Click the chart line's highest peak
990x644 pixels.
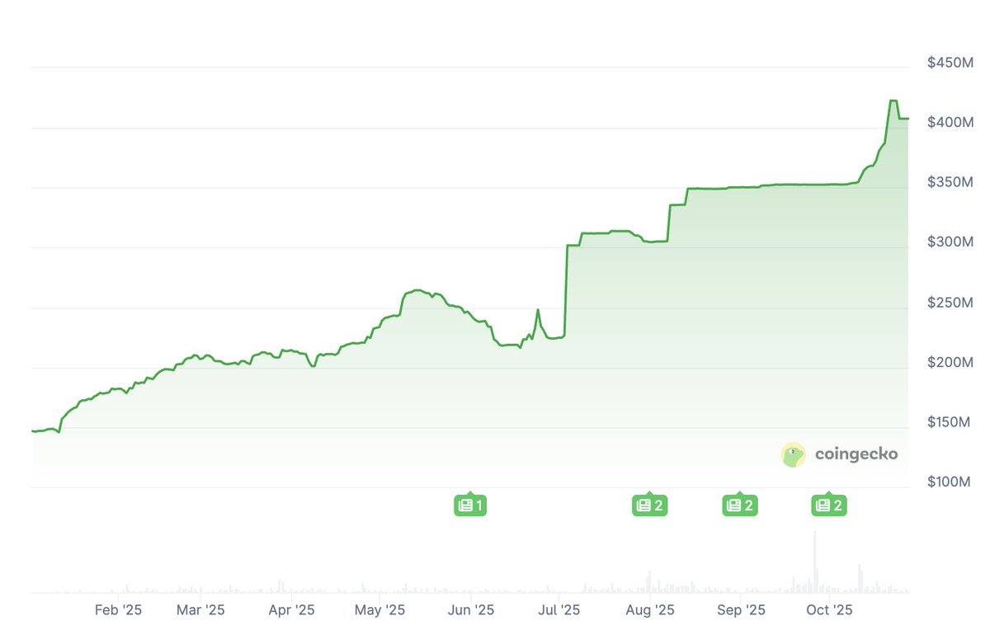click(893, 101)
